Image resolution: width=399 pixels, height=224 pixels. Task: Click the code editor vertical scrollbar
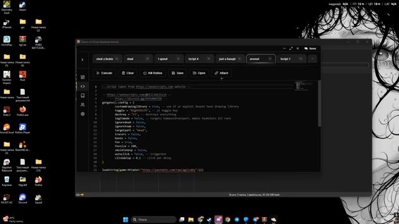tap(319, 104)
